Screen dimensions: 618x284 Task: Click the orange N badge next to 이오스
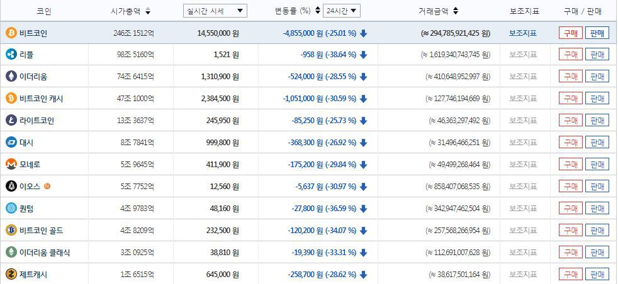[47, 186]
